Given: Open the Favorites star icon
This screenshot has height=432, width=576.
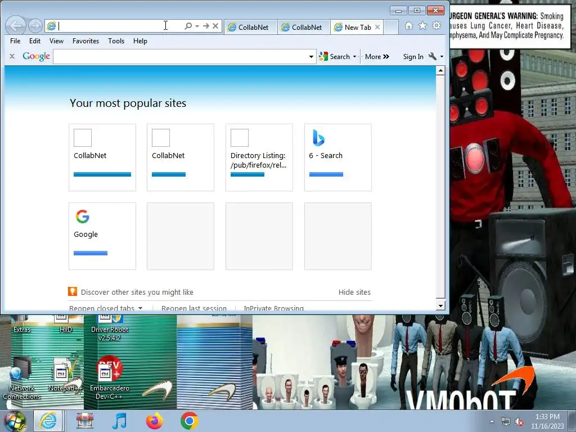Looking at the screenshot, I should (x=423, y=26).
